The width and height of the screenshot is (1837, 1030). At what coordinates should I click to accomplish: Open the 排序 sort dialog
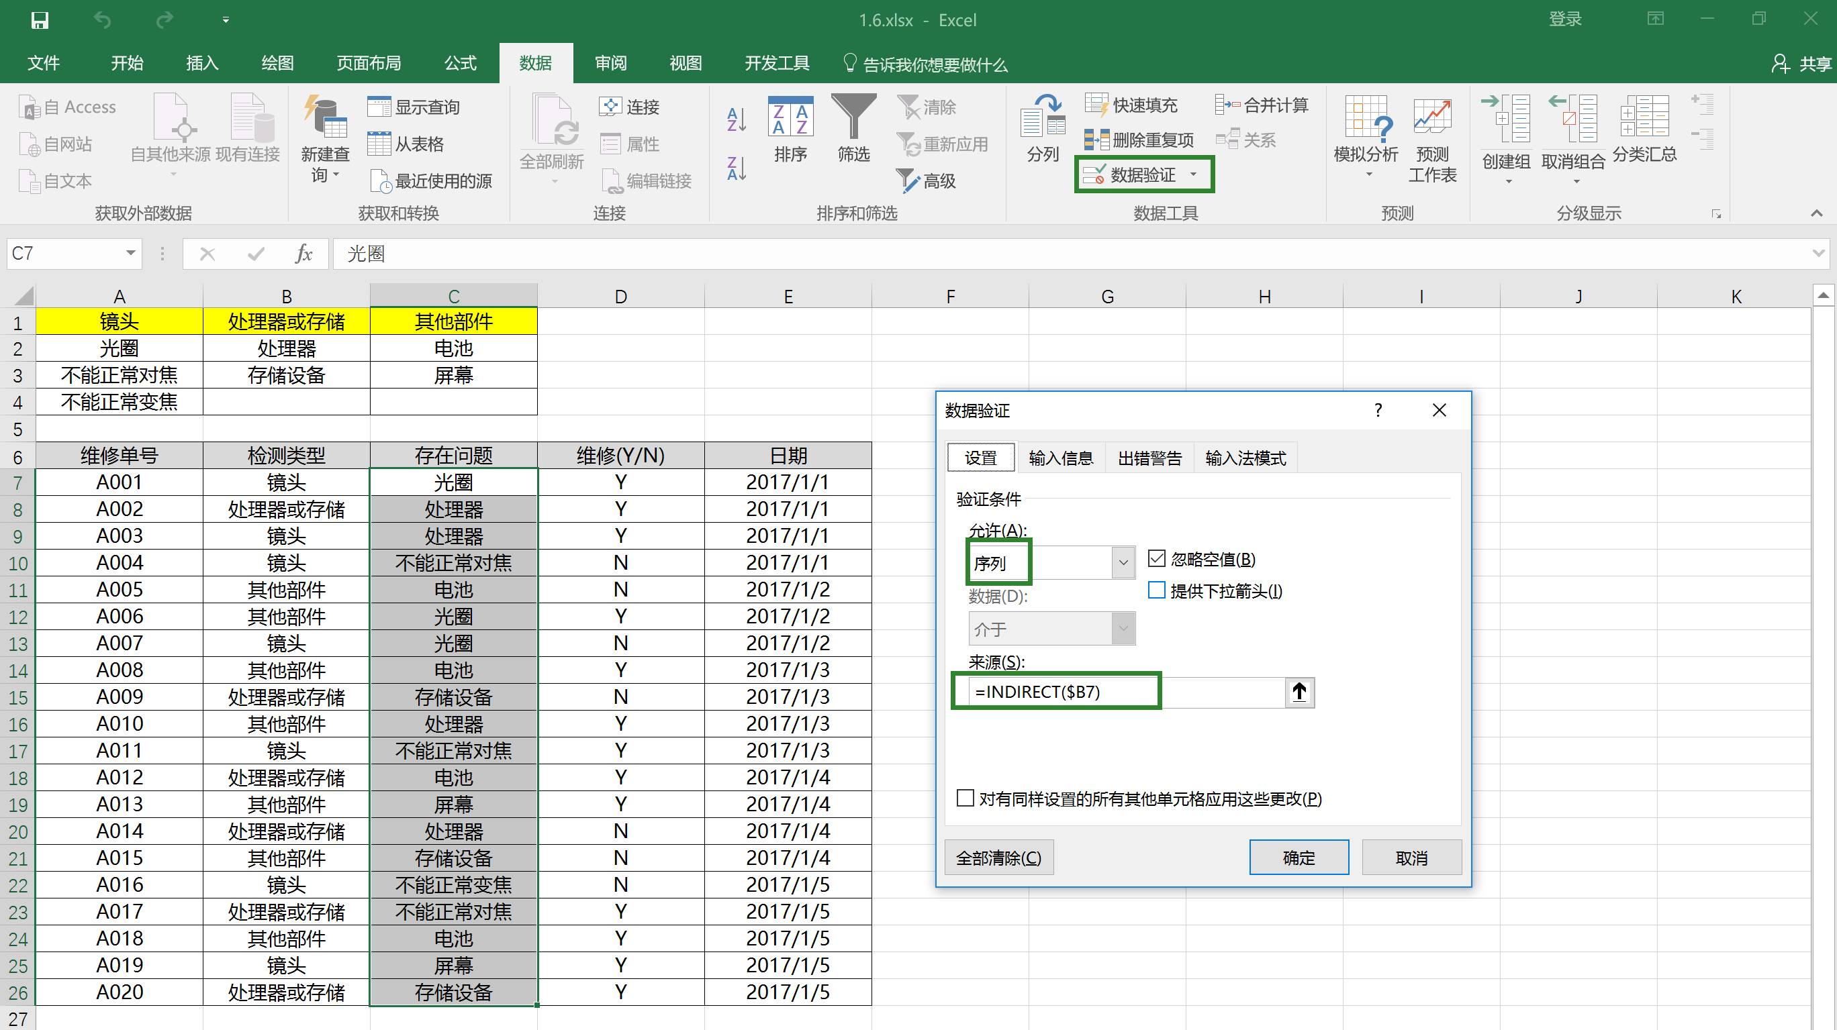pos(791,130)
